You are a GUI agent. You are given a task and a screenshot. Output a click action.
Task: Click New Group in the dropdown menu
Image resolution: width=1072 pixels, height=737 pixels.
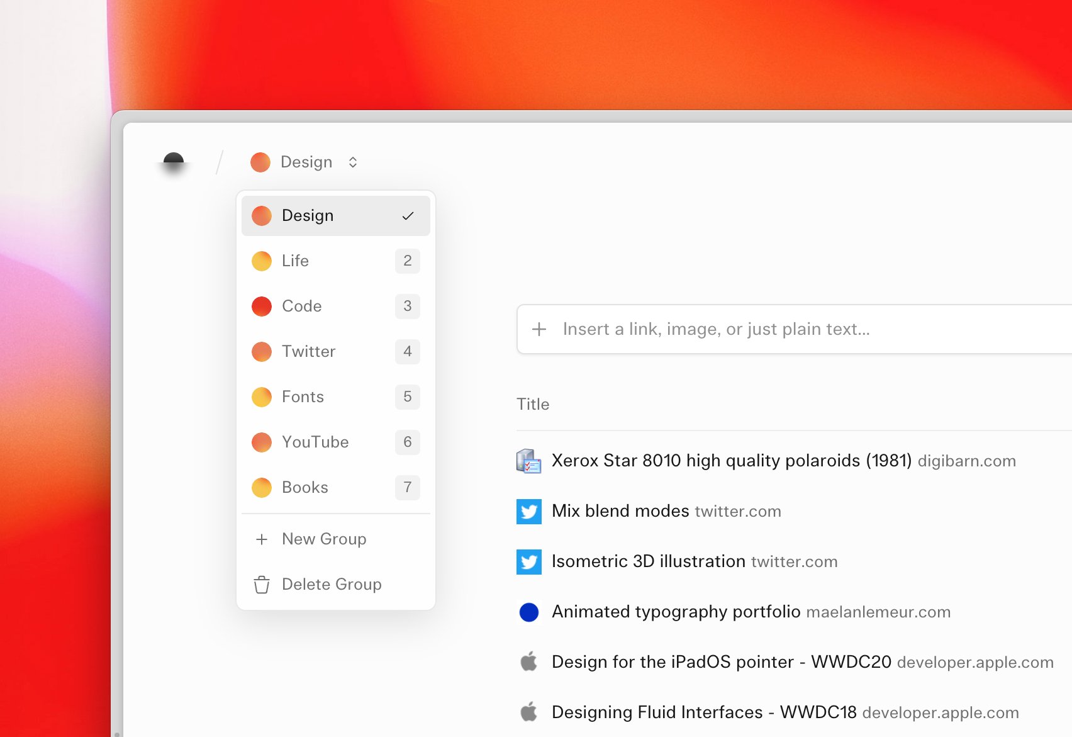[324, 539]
